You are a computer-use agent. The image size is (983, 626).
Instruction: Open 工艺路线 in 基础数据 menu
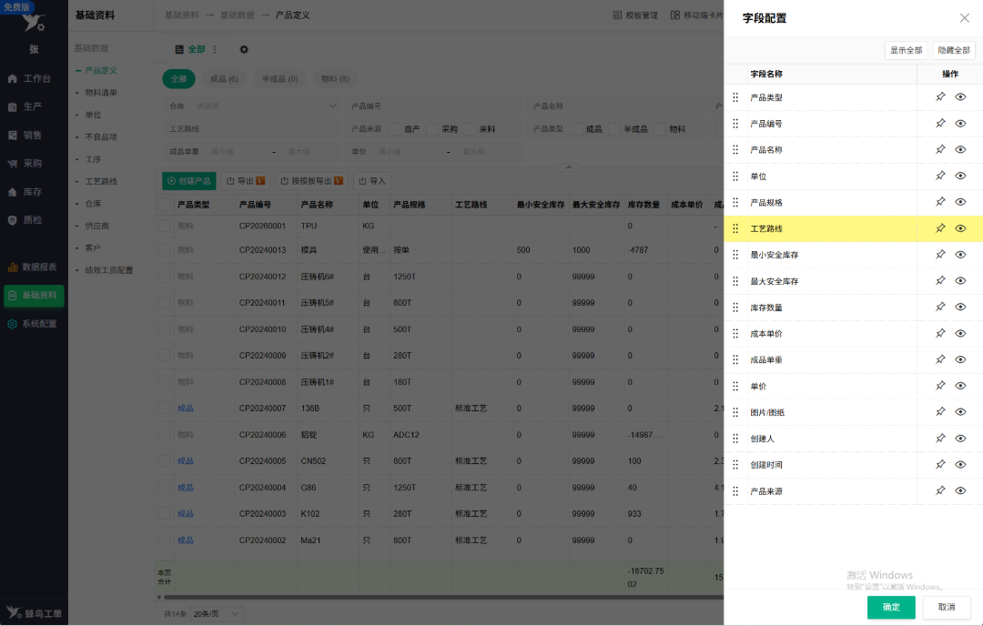click(x=101, y=182)
